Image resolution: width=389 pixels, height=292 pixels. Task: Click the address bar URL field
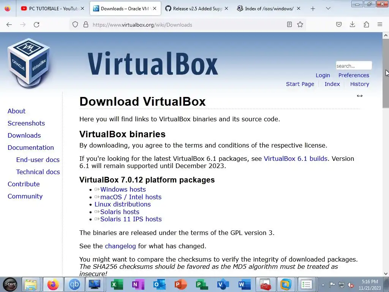pyautogui.click(x=188, y=25)
